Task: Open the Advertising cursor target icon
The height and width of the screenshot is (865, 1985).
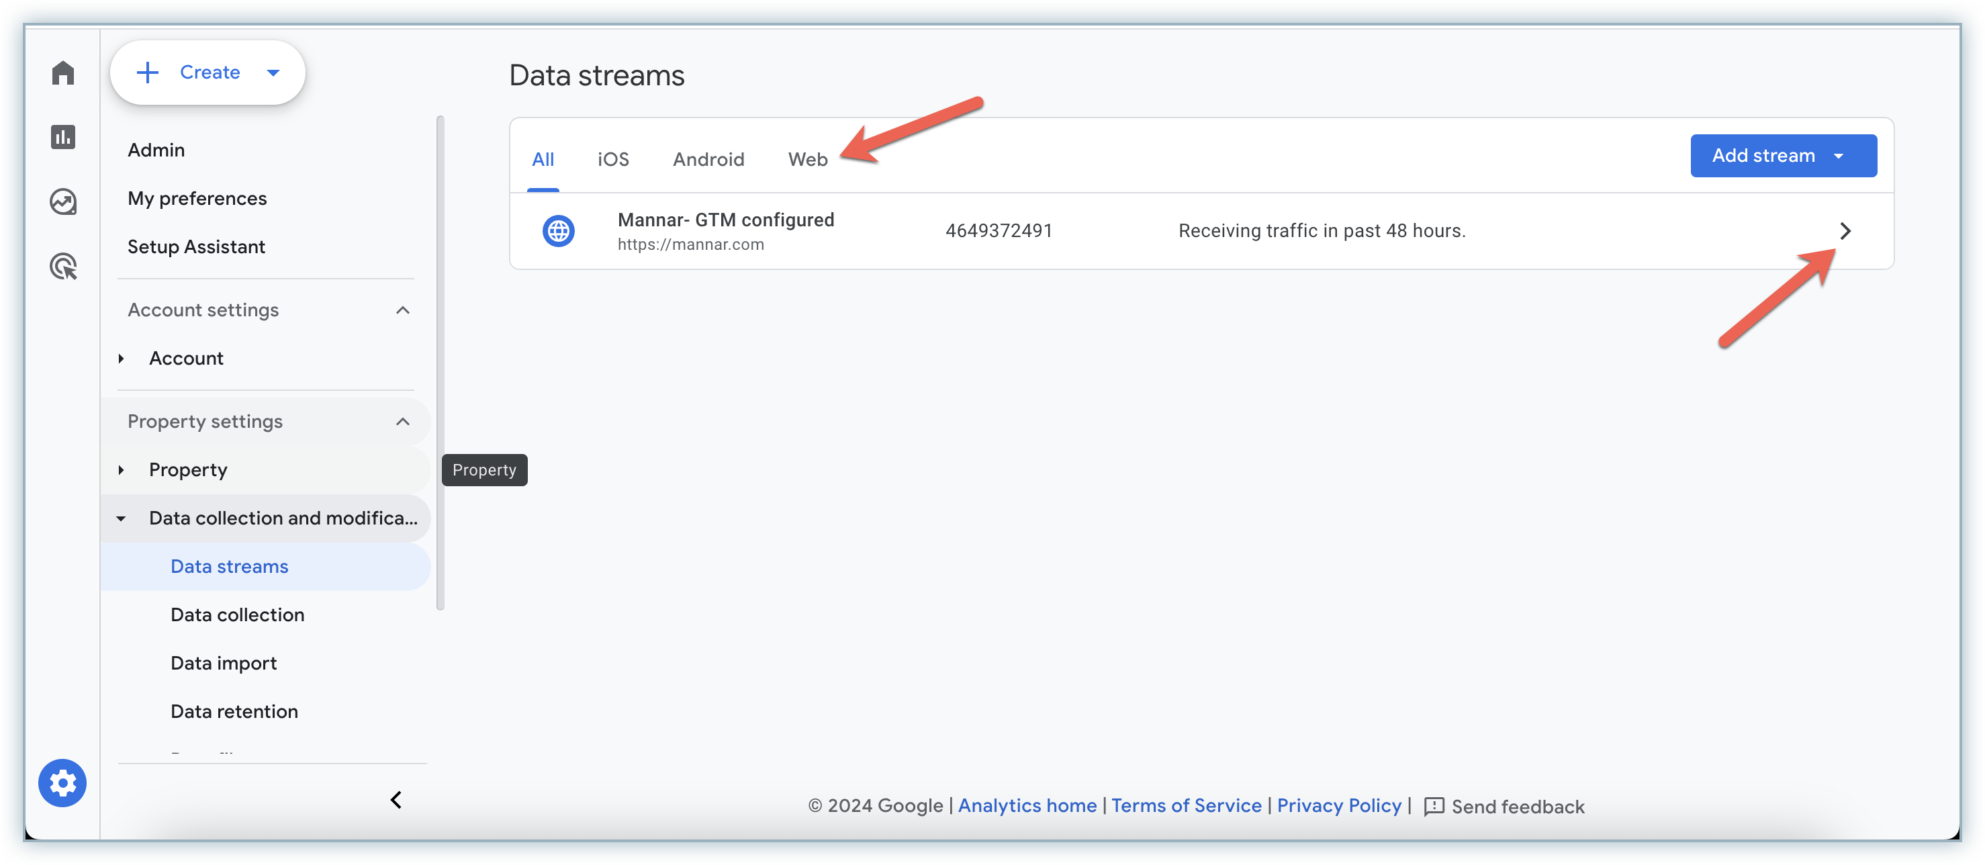Action: 63,267
